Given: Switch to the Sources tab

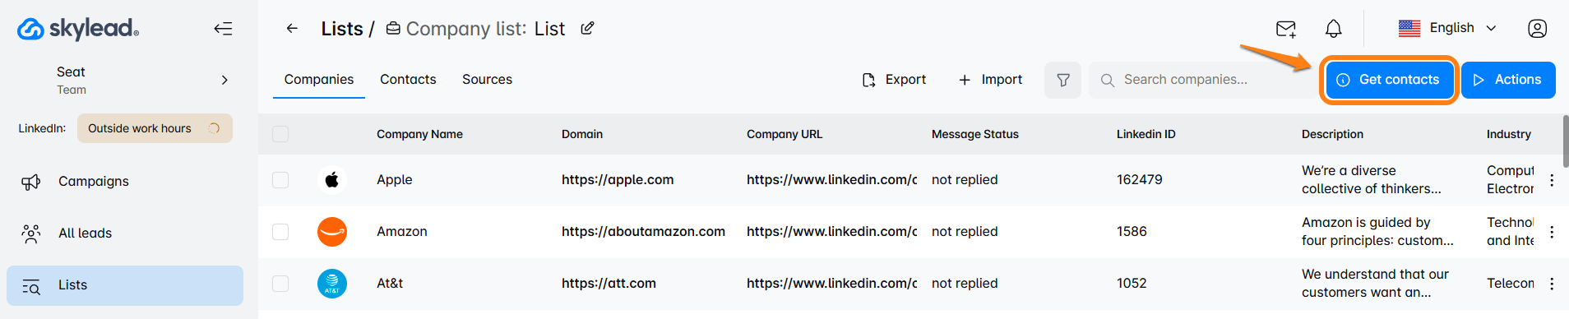Looking at the screenshot, I should [x=487, y=80].
